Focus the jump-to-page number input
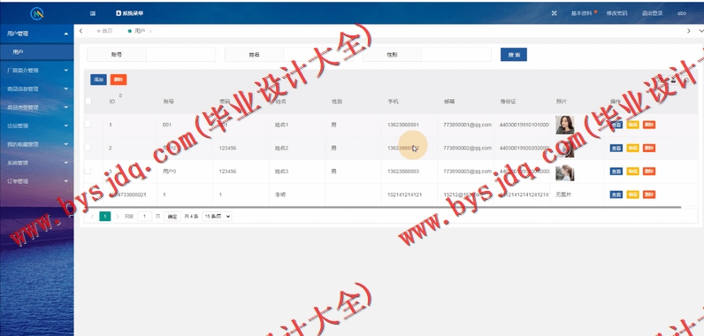704x336 pixels. [144, 217]
